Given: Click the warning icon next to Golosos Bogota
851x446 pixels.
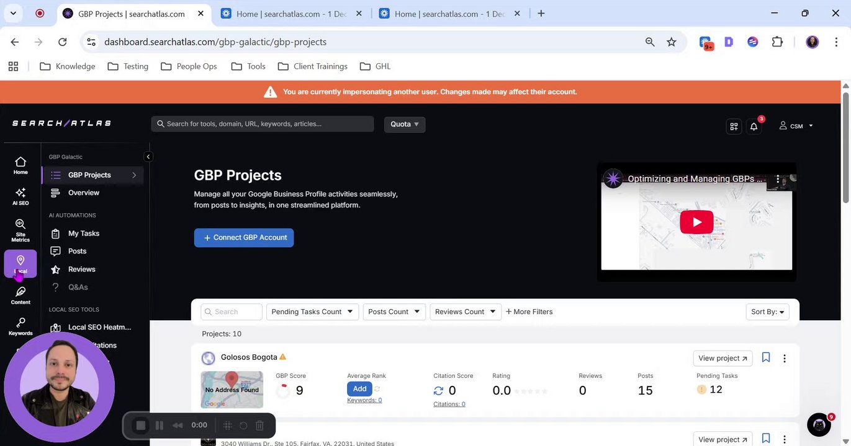Looking at the screenshot, I should point(283,357).
